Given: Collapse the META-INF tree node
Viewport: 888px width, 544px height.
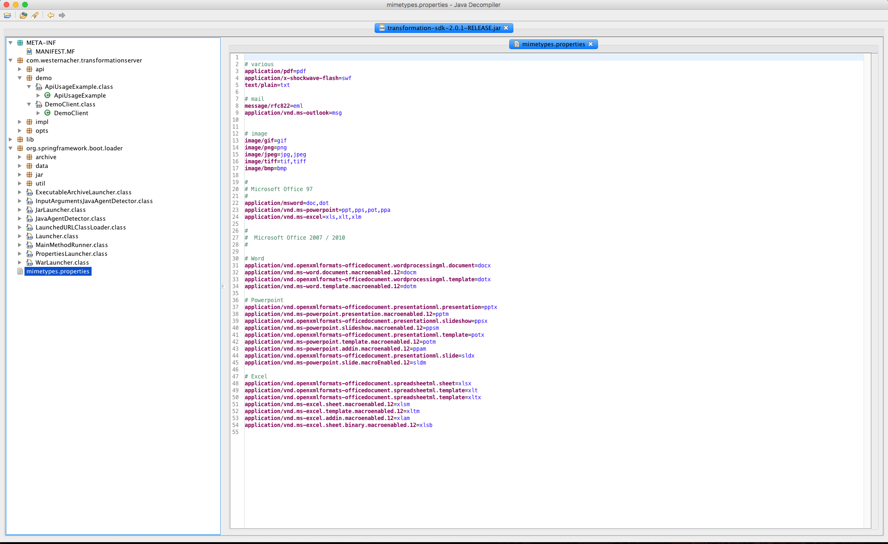Looking at the screenshot, I should coord(11,43).
